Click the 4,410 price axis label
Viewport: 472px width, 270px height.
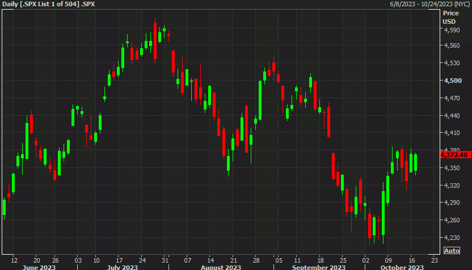[452, 133]
